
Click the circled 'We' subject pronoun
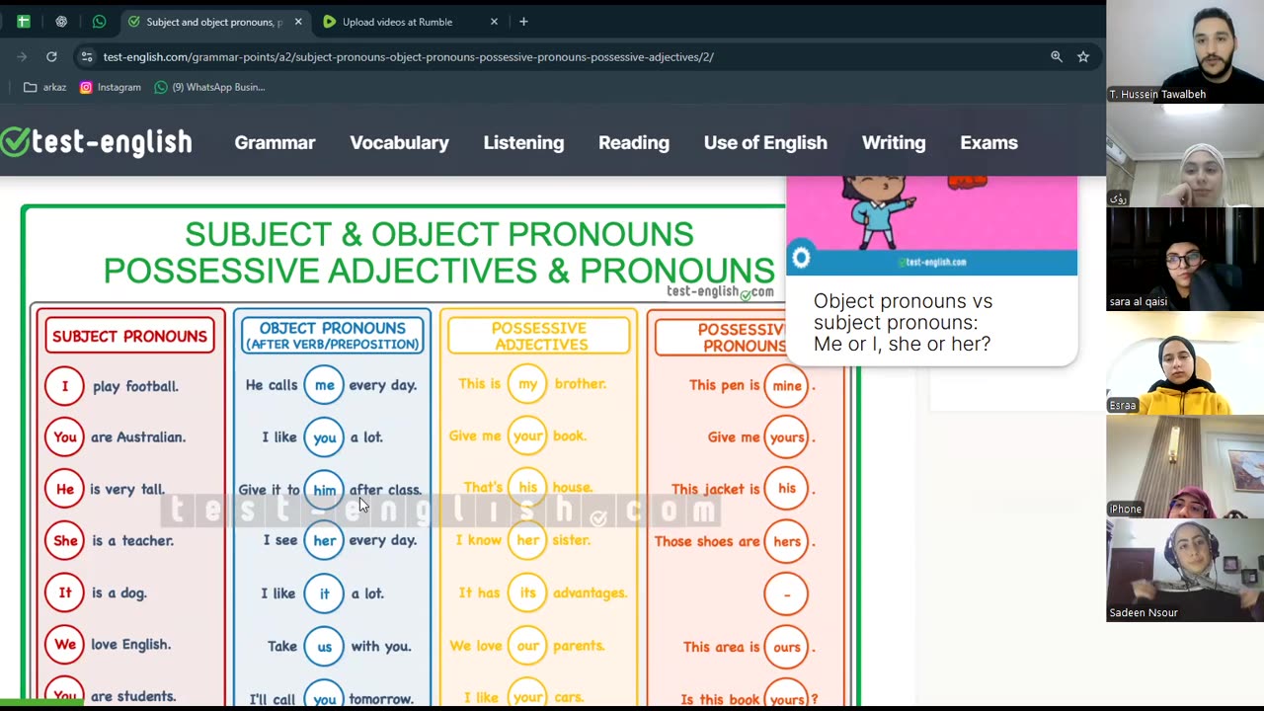point(64,644)
